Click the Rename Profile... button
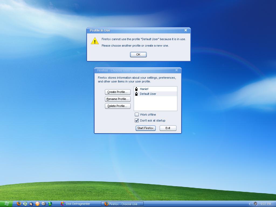The height and width of the screenshot is (207, 276). 118,99
